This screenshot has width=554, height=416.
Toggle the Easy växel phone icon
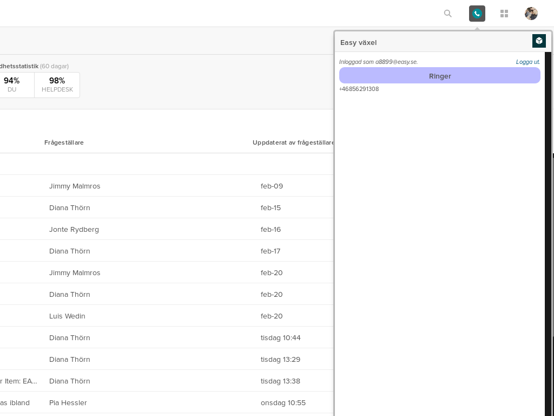tap(477, 14)
